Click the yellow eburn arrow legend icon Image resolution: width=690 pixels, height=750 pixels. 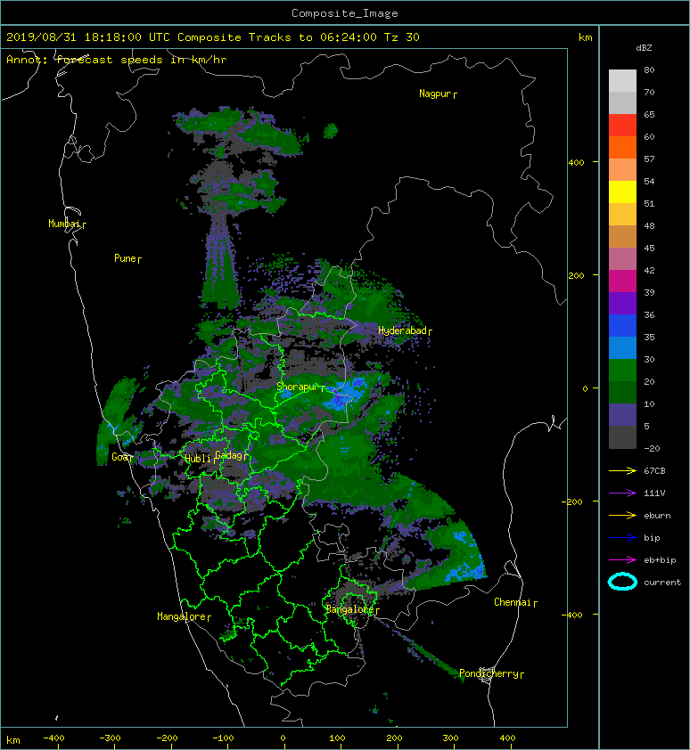pos(622,515)
